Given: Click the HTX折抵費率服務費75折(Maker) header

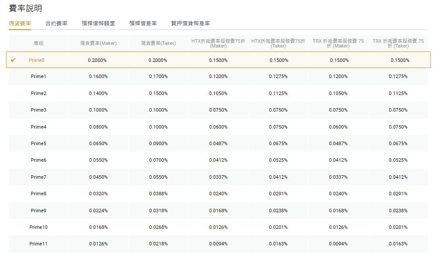Looking at the screenshot, I should tap(217, 42).
